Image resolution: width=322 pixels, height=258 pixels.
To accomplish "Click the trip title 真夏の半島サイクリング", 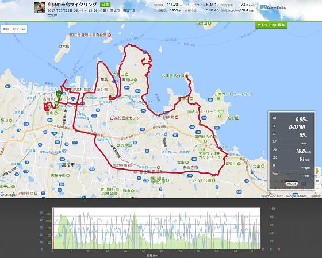I will tap(72, 5).
